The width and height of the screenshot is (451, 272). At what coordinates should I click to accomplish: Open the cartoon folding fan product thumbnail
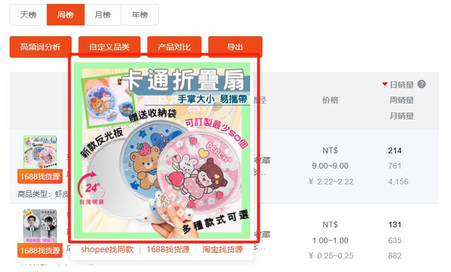click(40, 152)
